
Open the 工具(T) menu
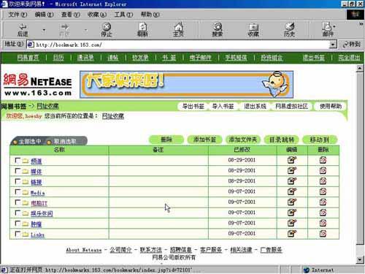(123, 15)
